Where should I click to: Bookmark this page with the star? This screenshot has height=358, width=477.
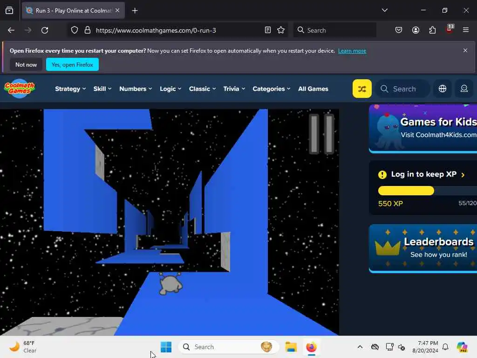point(281,30)
